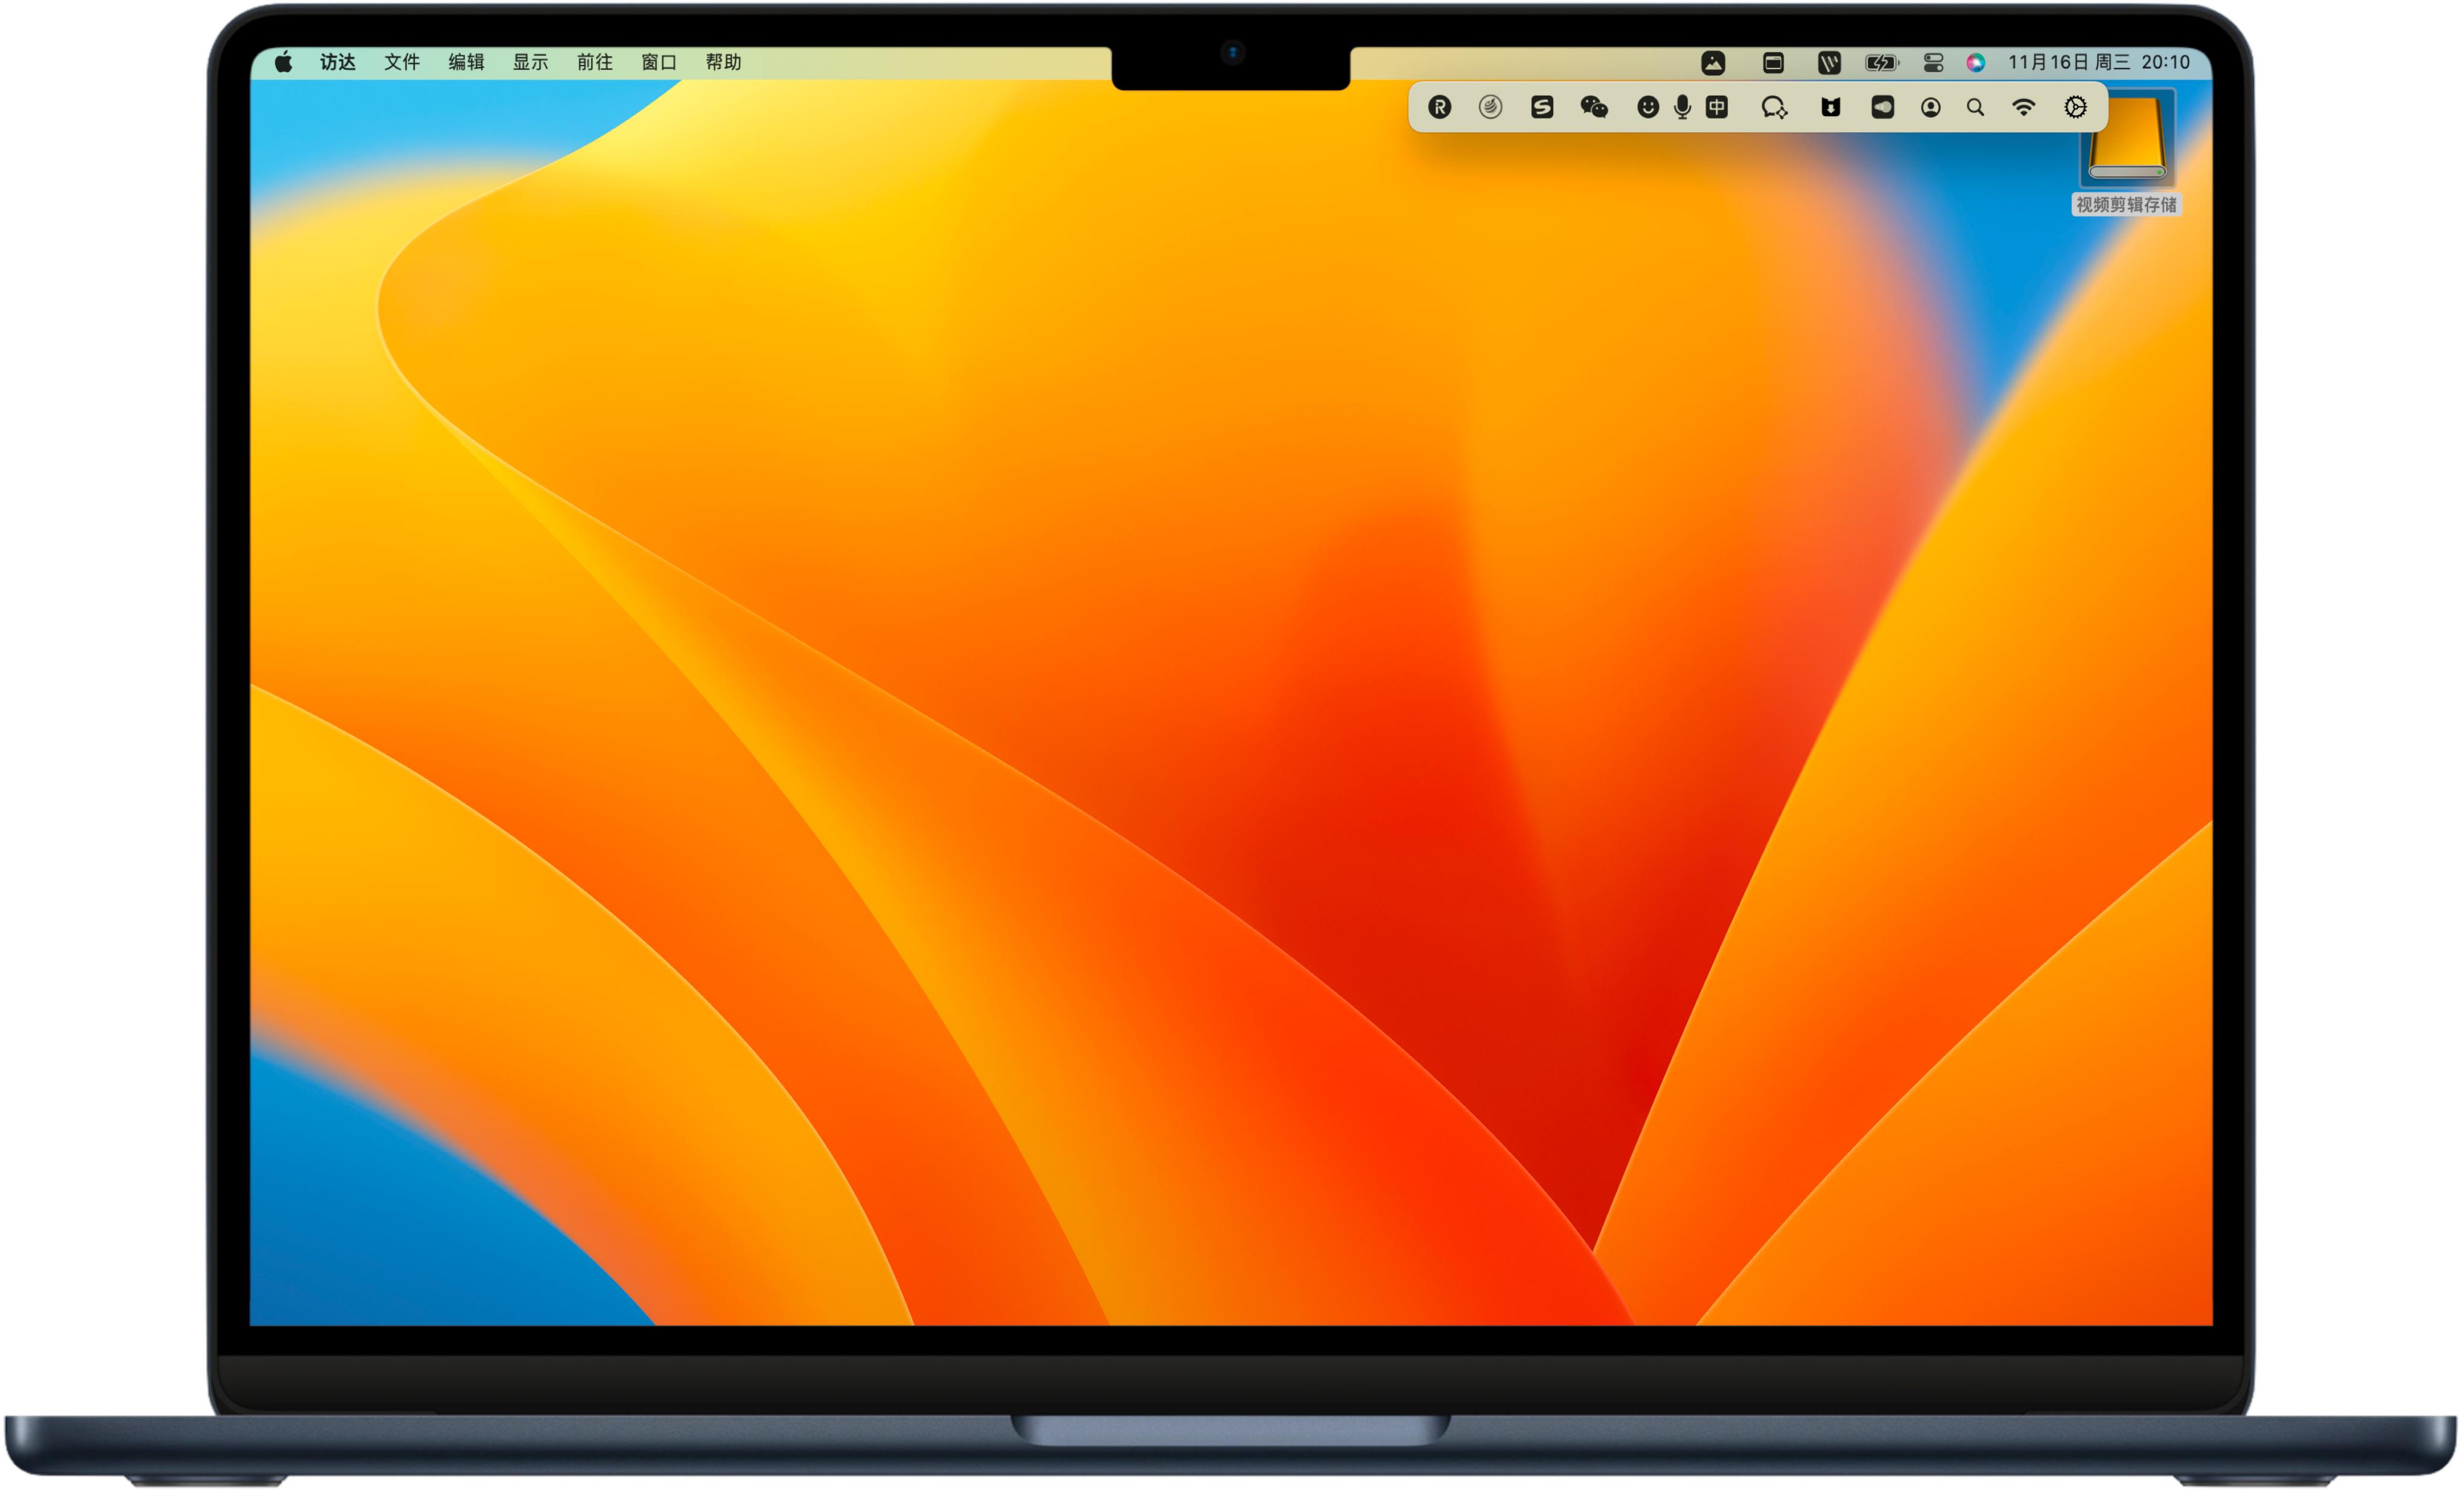
Task: Click the gear settings icon in overflow bar
Action: point(2075,107)
